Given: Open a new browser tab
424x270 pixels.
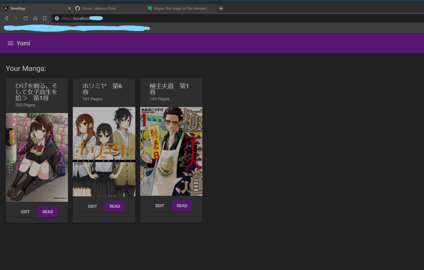Looking at the screenshot, I should pos(221,8).
